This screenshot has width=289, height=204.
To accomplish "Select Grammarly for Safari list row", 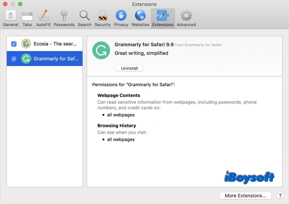I will (55, 59).
